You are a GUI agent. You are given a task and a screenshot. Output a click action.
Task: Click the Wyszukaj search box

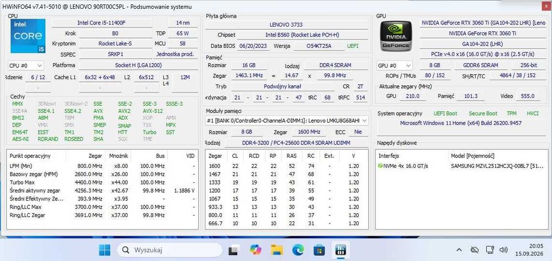169,250
